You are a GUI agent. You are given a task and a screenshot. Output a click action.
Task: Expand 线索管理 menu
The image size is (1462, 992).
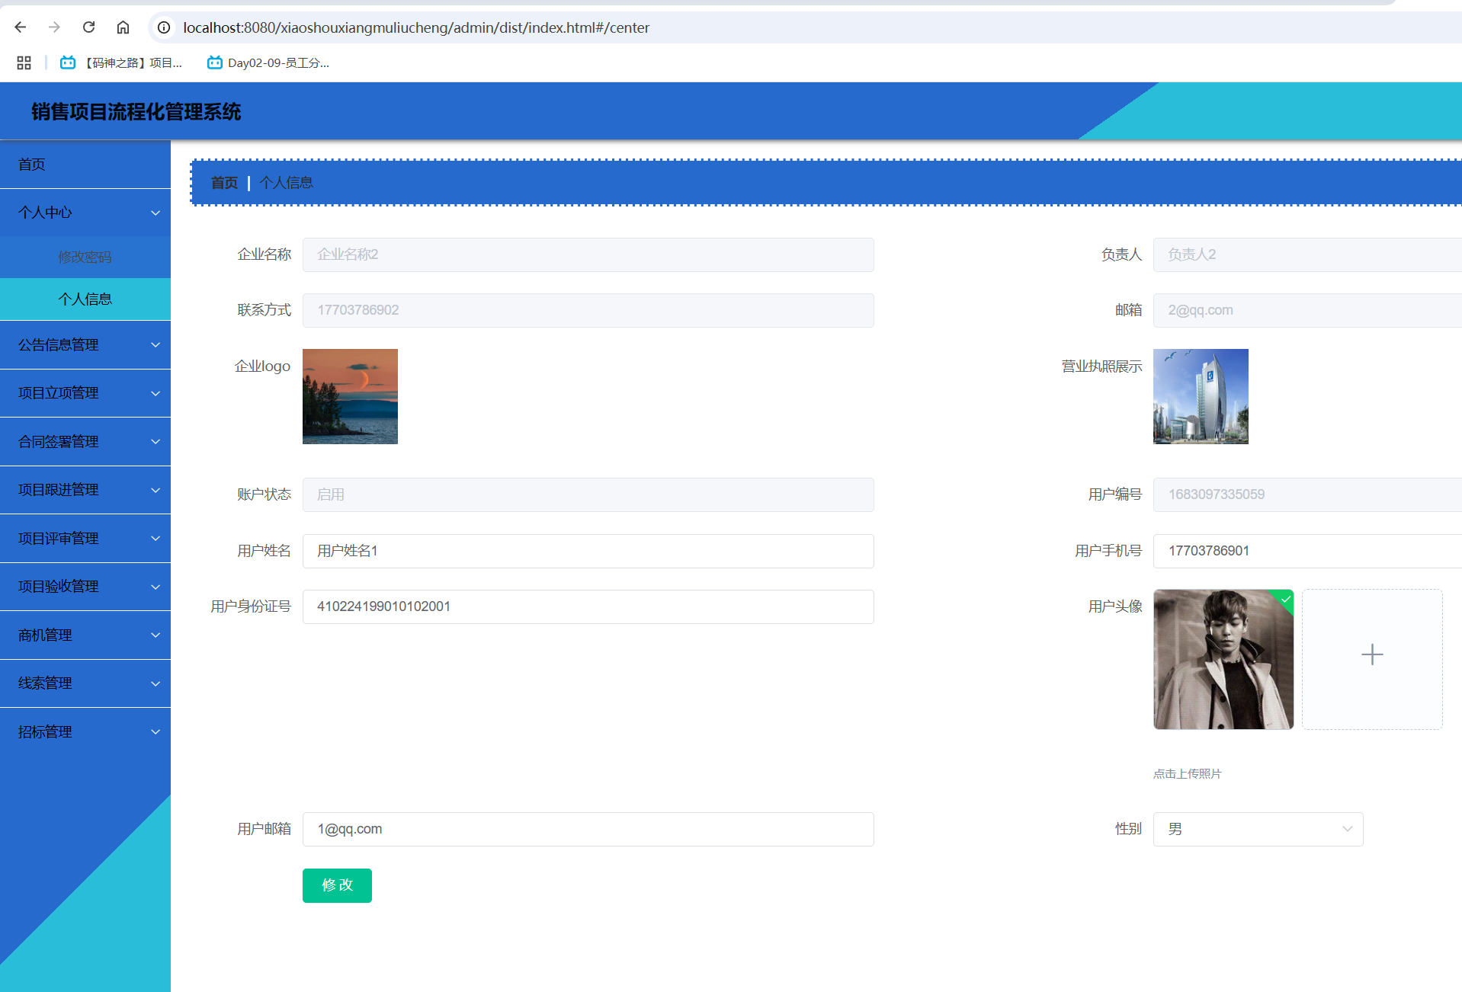[85, 683]
